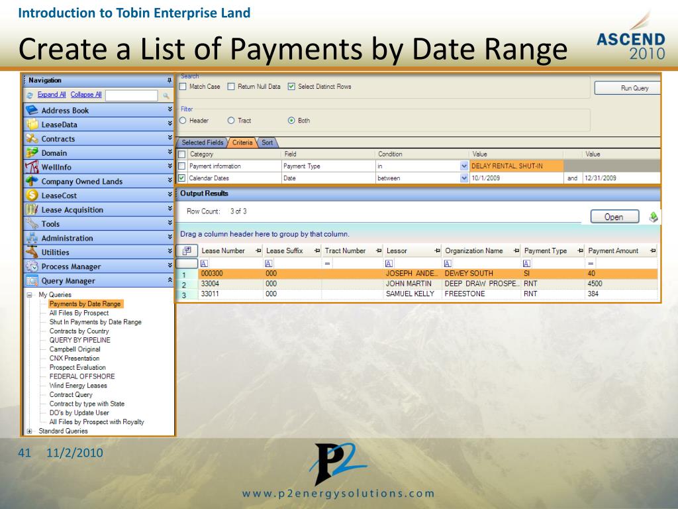The height and width of the screenshot is (509, 678).
Task: Switch to the Selected Fields tab
Action: pyautogui.click(x=202, y=142)
